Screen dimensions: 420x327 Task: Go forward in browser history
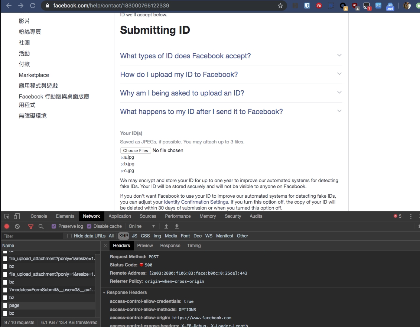point(21,6)
